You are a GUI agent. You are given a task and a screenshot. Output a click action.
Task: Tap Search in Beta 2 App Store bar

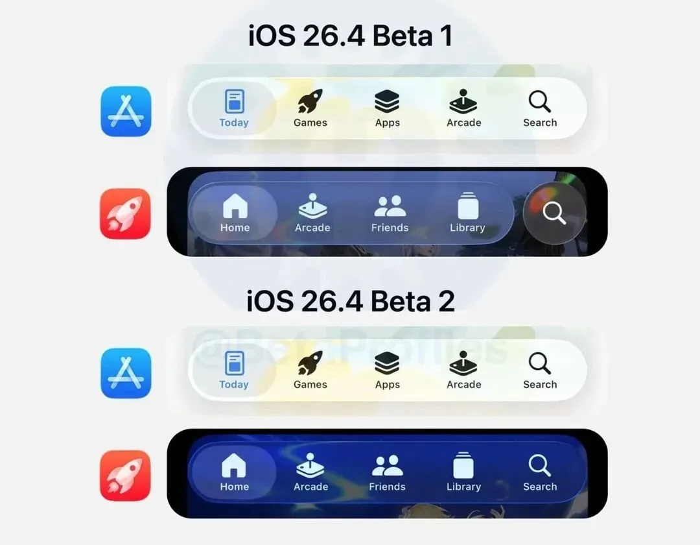pos(540,370)
